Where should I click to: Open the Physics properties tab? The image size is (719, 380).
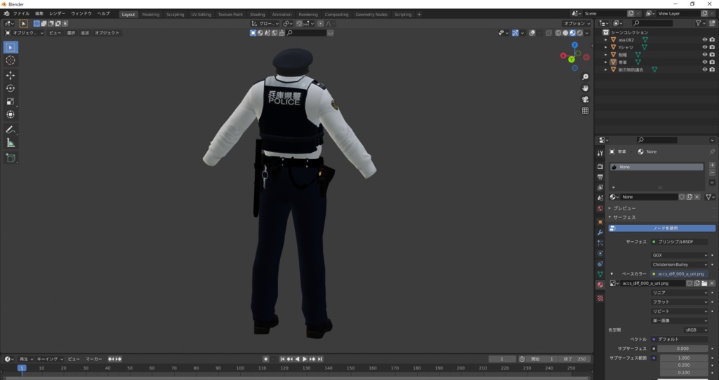(x=600, y=254)
